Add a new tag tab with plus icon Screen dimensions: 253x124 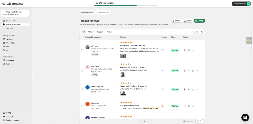click(x=117, y=32)
